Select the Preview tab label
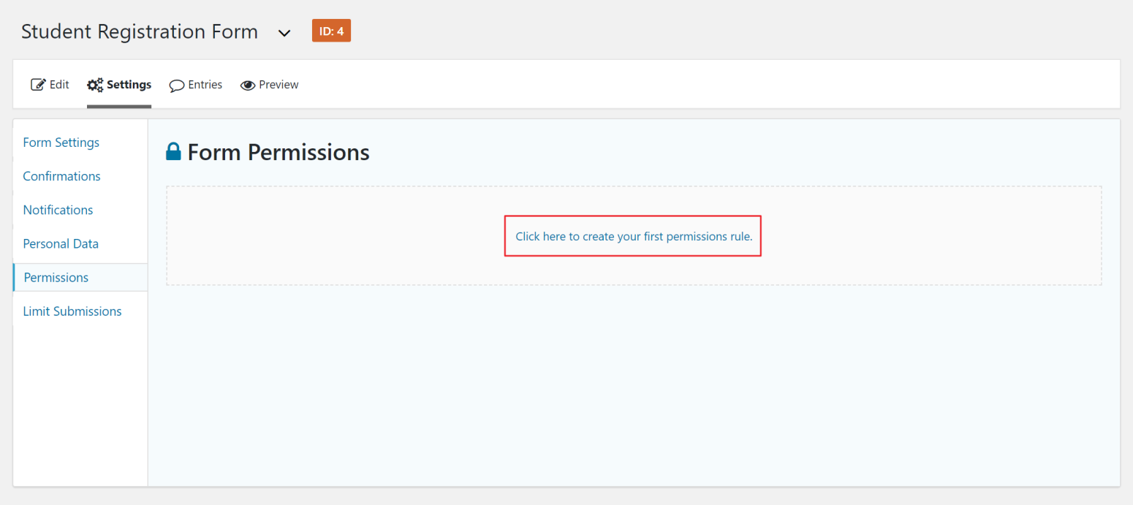This screenshot has width=1133, height=505. click(x=278, y=85)
